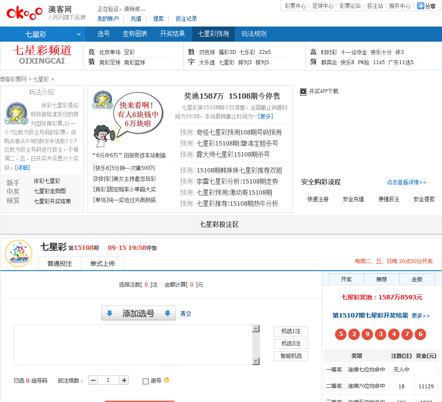The image size is (442, 402).
Task: Click the [详细] rules link
Action: 22,168
